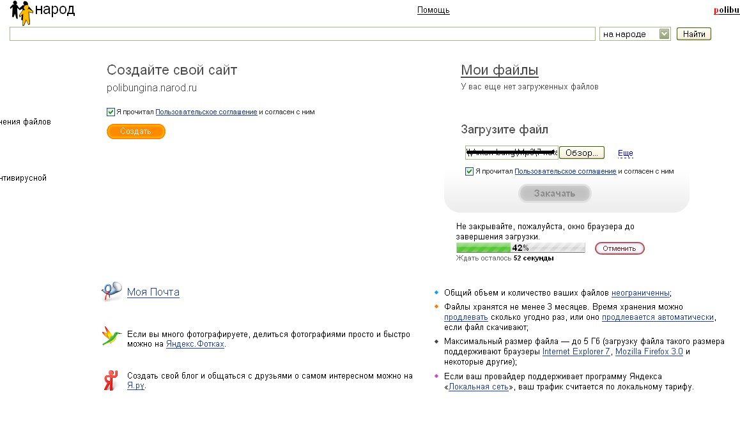Uncheck the site creation agreement checkbox

tap(111, 112)
